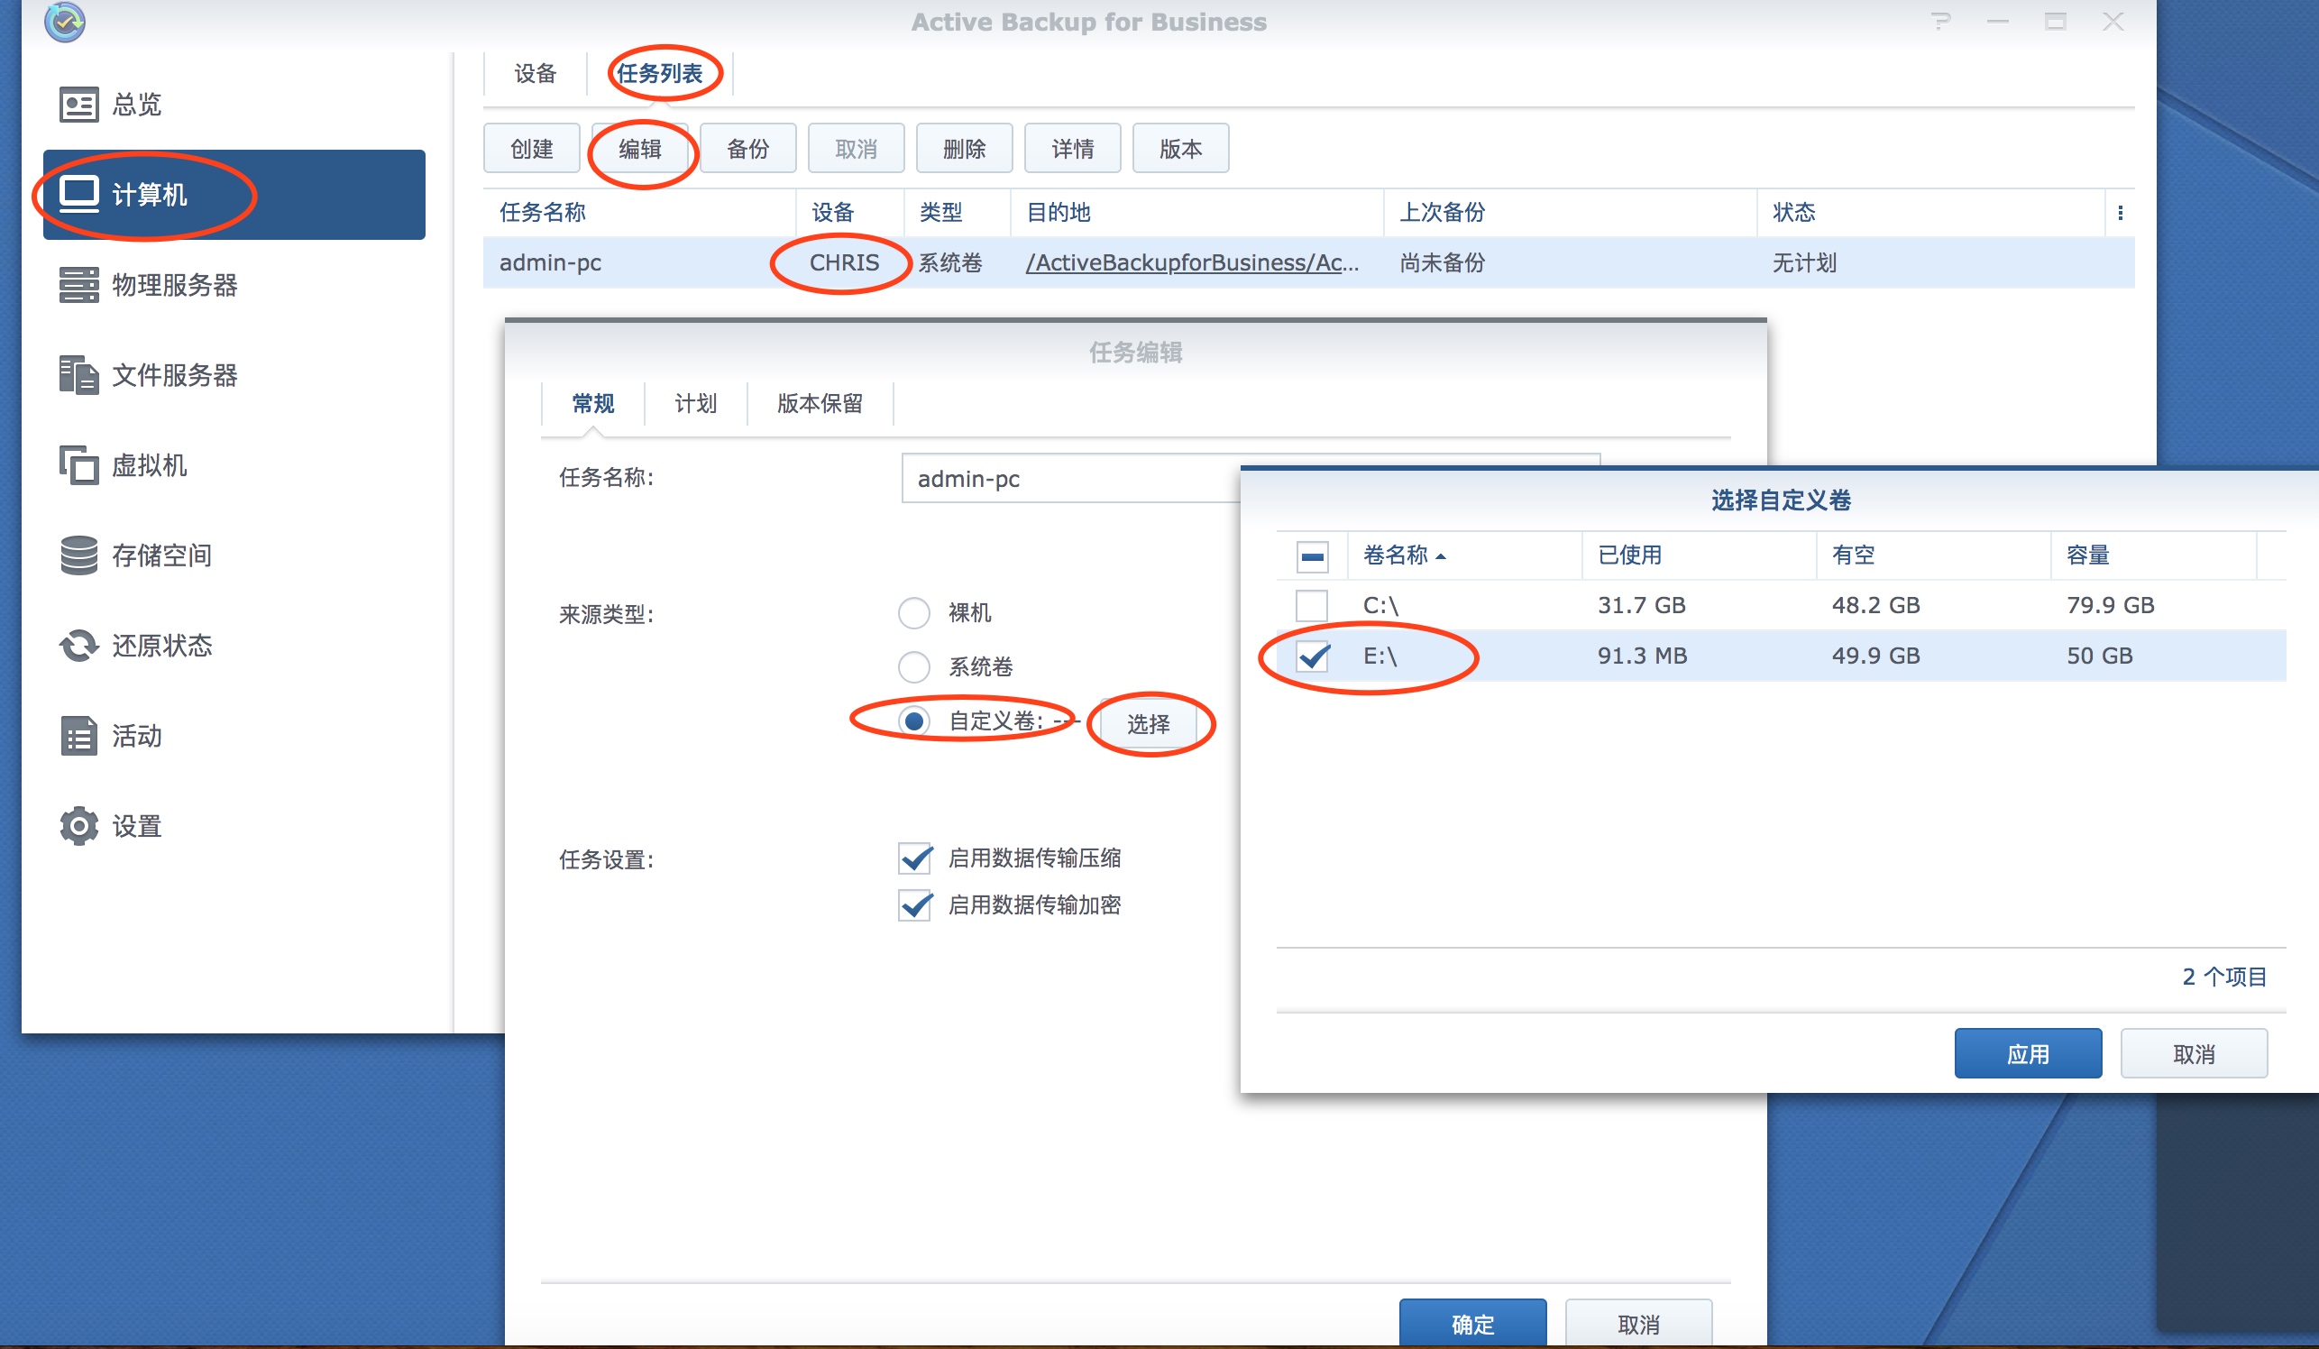Open the 还原状态 restore status icon
This screenshot has height=1349, width=2319.
(x=79, y=646)
